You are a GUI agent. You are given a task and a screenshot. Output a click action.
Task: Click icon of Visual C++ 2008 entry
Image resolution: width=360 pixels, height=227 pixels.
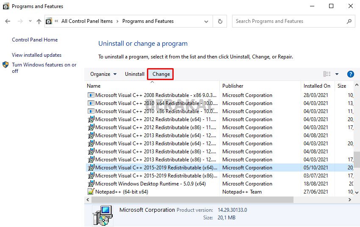(91, 95)
